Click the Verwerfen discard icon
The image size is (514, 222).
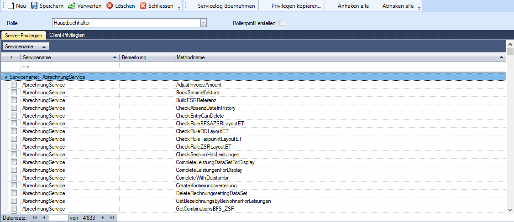[72, 6]
